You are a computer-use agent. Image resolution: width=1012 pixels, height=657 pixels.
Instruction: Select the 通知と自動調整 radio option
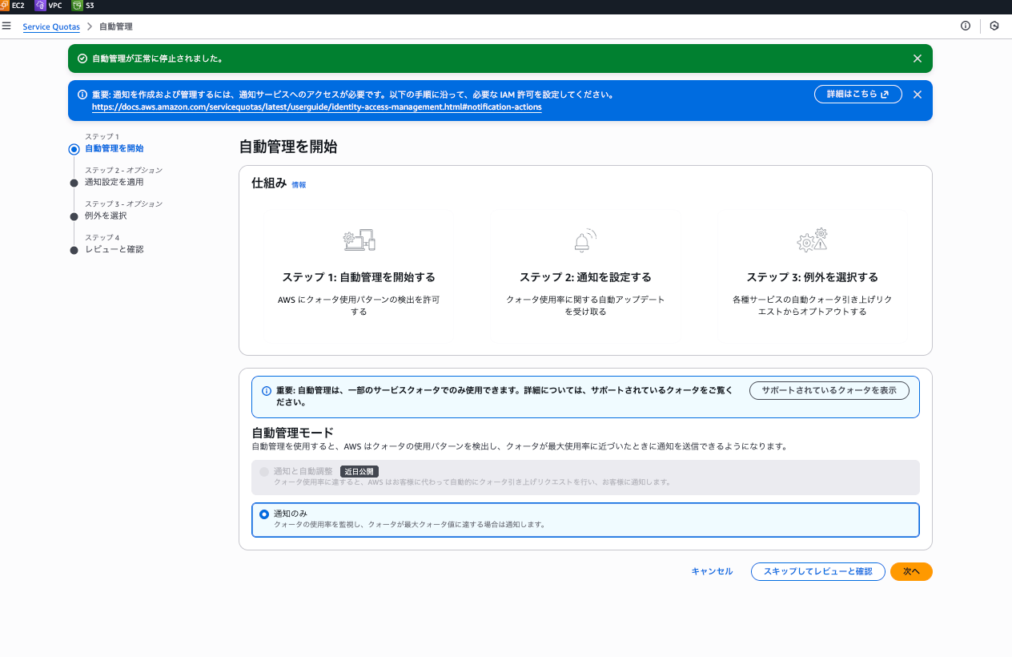264,472
